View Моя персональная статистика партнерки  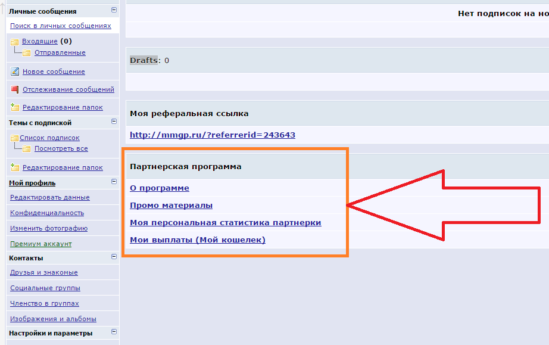(225, 223)
